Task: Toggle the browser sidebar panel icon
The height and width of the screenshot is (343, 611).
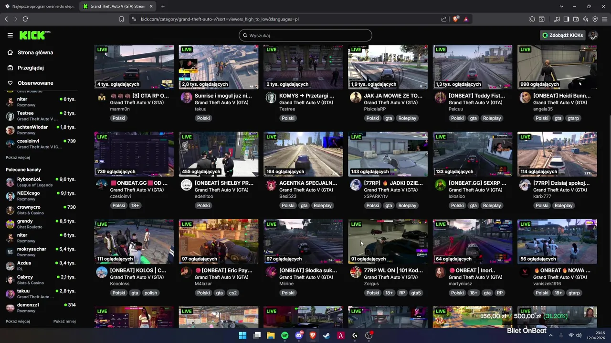Action: coord(566,19)
